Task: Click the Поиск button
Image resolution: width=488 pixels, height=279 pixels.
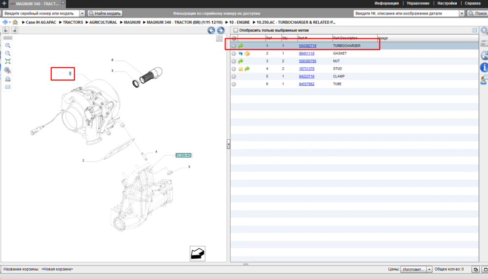Action: (x=478, y=13)
